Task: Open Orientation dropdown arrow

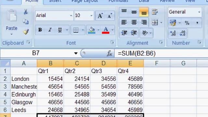Action: [x=150, y=33]
